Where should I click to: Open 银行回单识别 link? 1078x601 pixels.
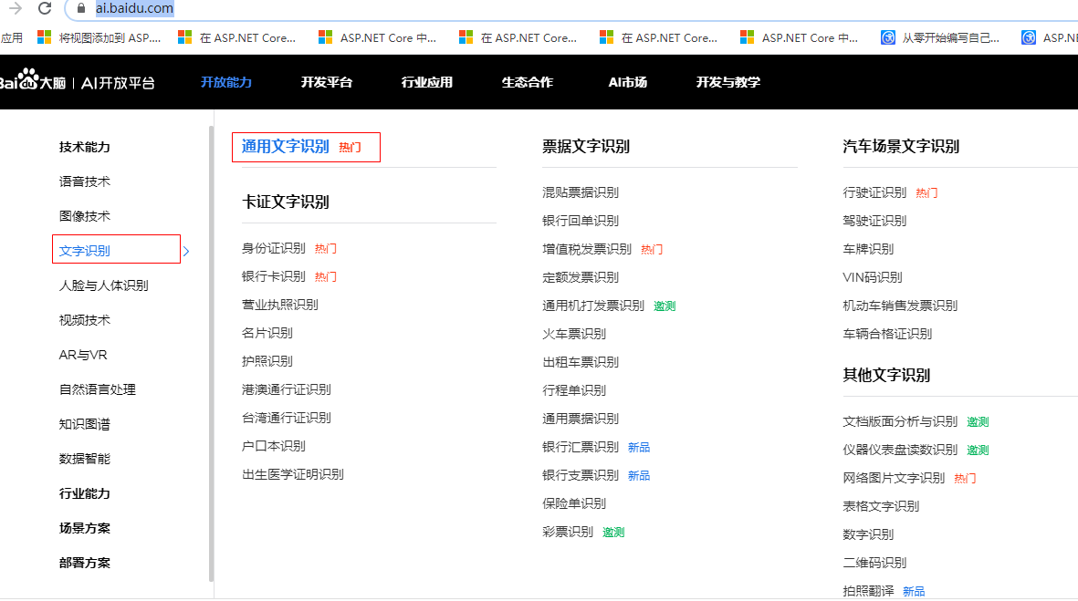581,221
